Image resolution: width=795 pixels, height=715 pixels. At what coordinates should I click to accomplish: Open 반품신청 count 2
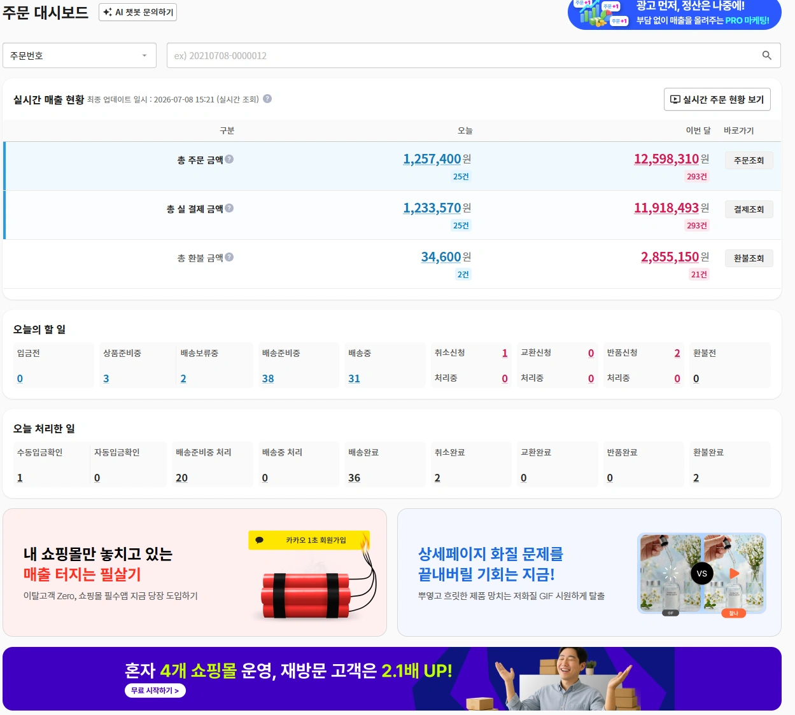pyautogui.click(x=677, y=353)
